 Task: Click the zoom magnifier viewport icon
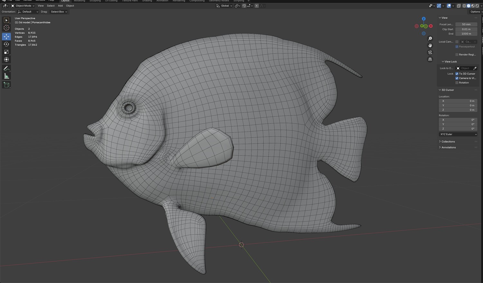(430, 38)
